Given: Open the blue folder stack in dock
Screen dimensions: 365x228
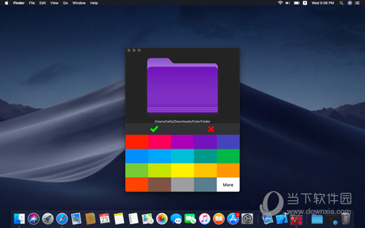Looking at the screenshot, I should (x=317, y=219).
